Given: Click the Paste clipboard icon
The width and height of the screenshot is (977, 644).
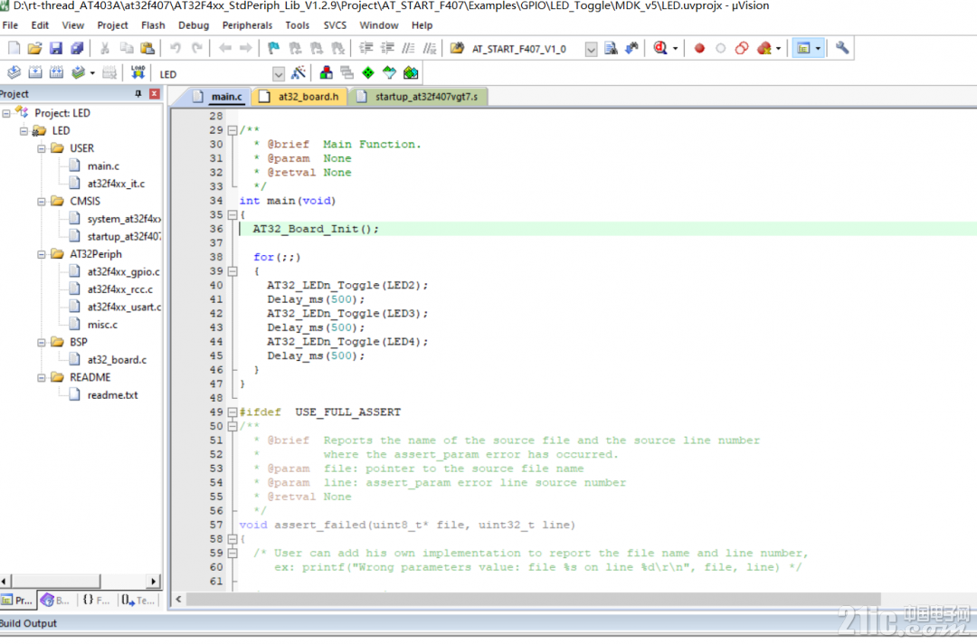Looking at the screenshot, I should [147, 48].
